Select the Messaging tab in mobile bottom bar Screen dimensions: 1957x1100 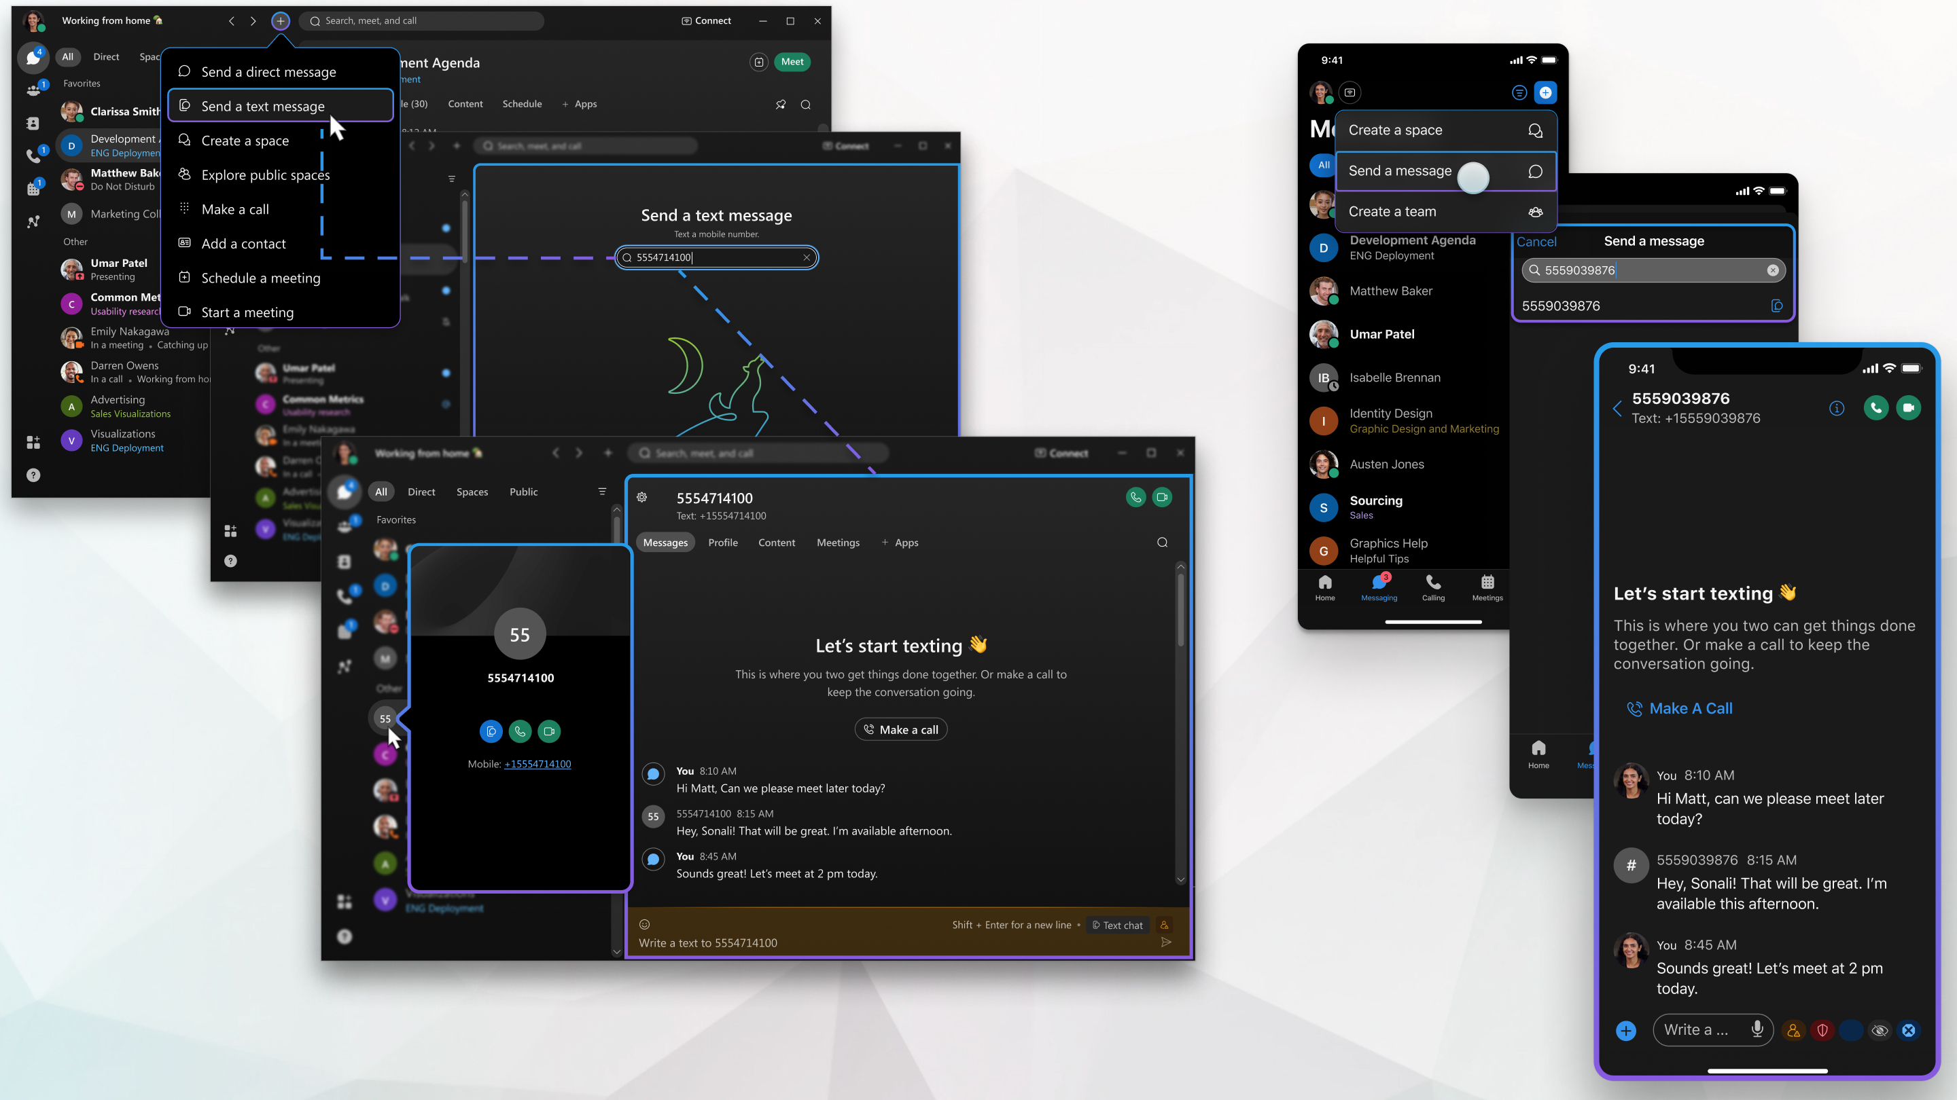coord(1377,587)
